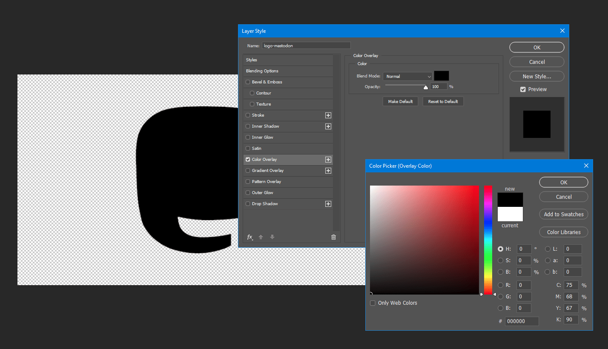Click the plus icon next to Gradient Overlay
The width and height of the screenshot is (608, 349).
[328, 170]
